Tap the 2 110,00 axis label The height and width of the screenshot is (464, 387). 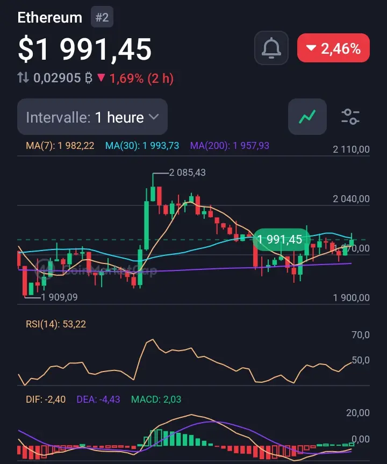pyautogui.click(x=351, y=149)
